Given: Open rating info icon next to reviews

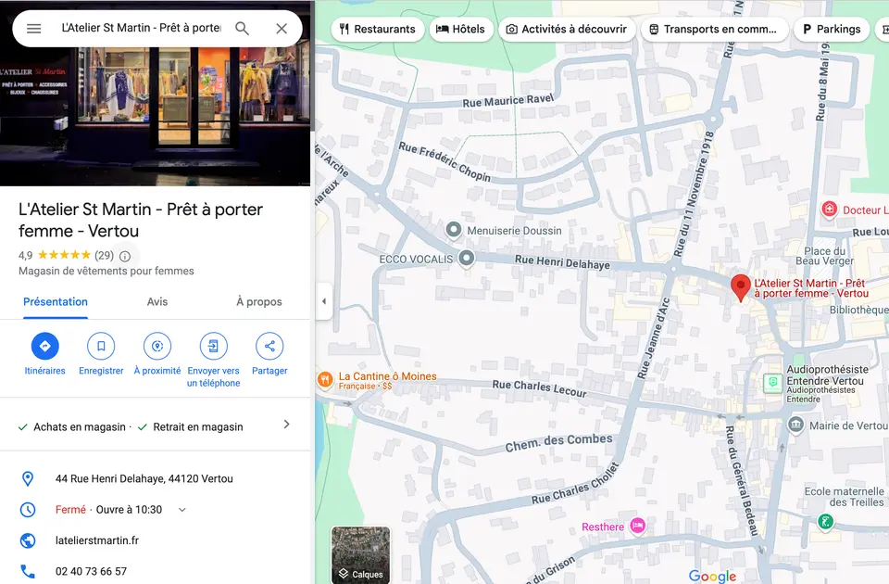Looking at the screenshot, I should [125, 256].
